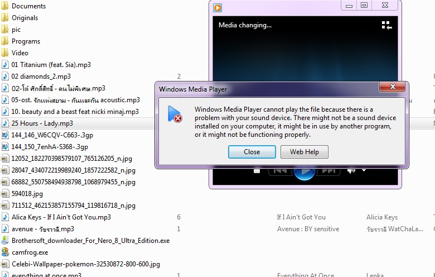Viewport: 435px width, 277px height.
Task: Select the camfrog.exe icon
Action: pyautogui.click(x=4, y=252)
